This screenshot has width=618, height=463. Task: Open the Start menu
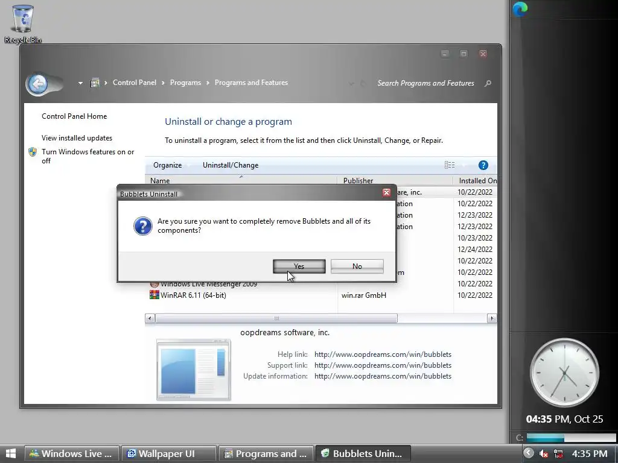[11, 453]
